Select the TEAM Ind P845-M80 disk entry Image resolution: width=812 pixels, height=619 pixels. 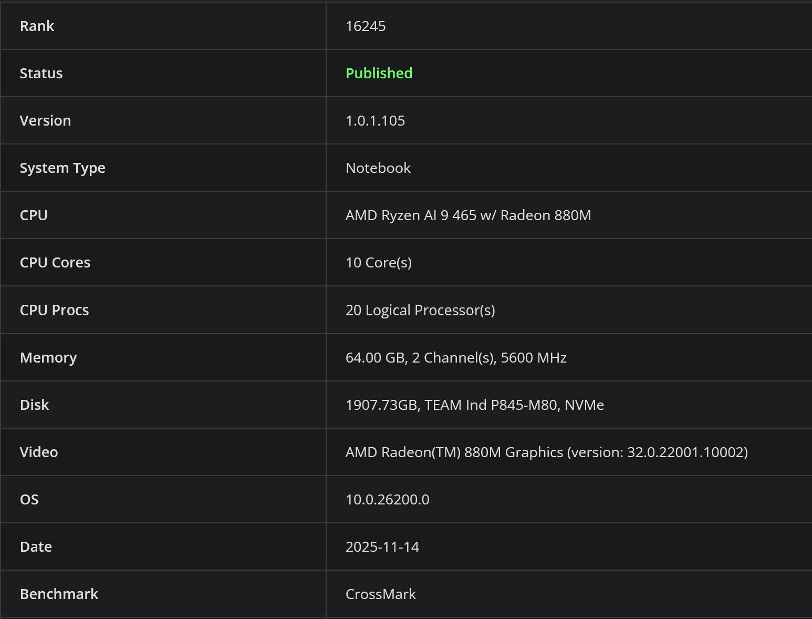point(474,405)
